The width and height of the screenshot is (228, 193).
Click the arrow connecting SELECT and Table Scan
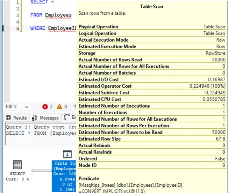pyautogui.click(x=42, y=171)
